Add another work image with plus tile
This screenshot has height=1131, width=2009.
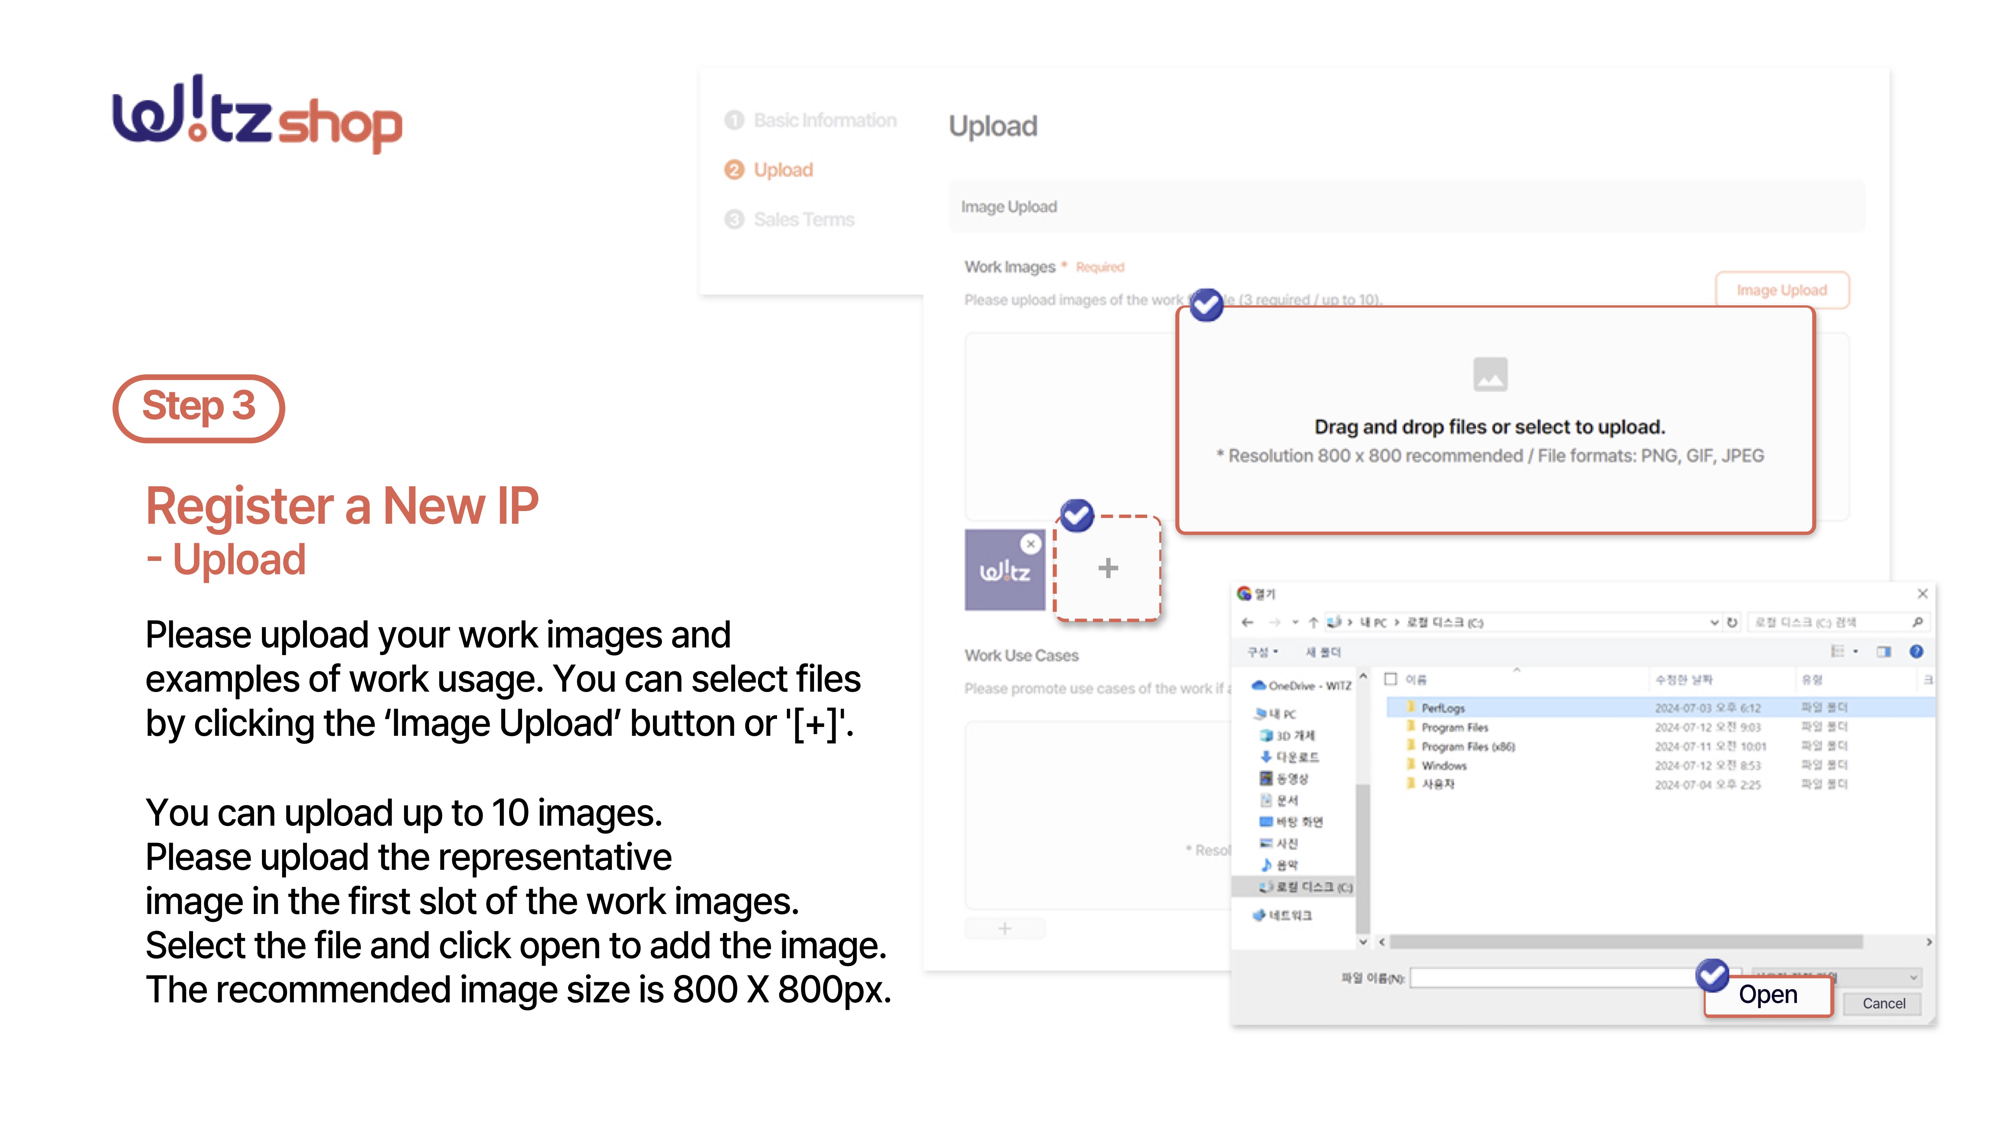point(1108,568)
